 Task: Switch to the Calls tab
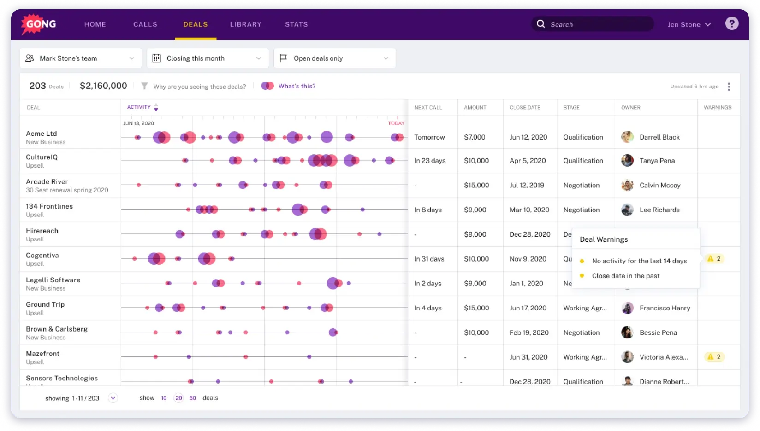point(145,24)
